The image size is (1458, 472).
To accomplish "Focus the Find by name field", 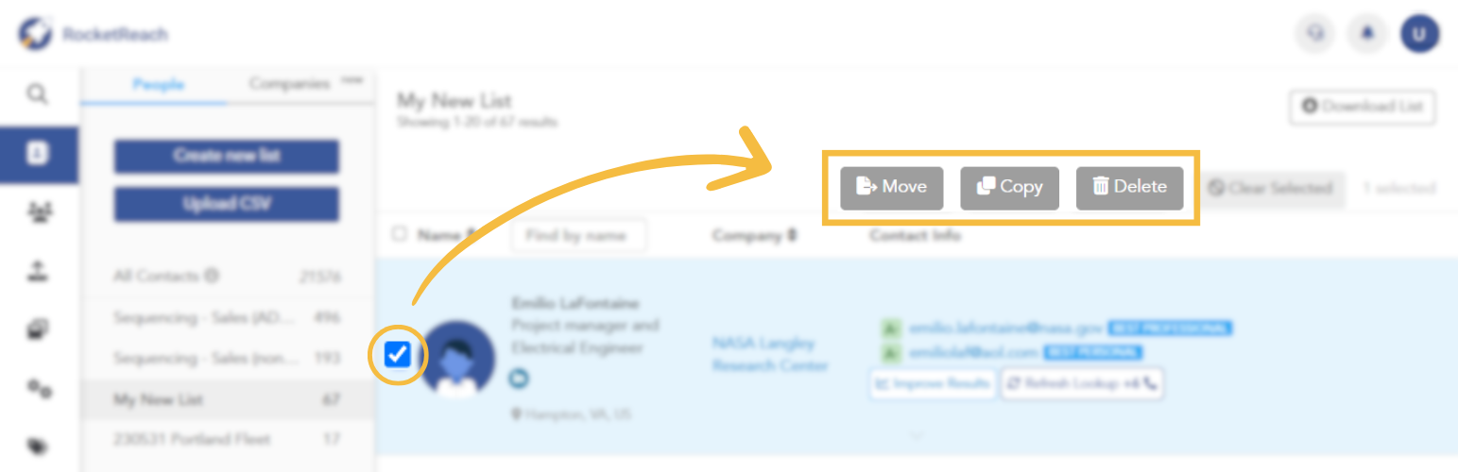I will (579, 235).
